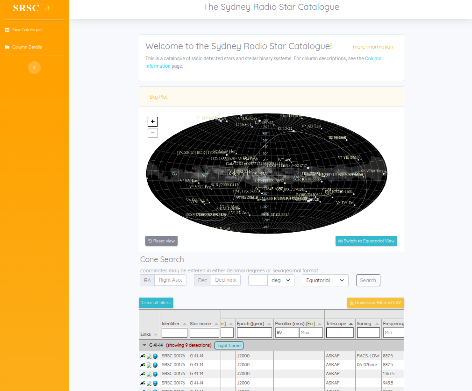472x391 pixels.
Task: Click middle image icon in 1367.5 row
Action: (x=149, y=374)
